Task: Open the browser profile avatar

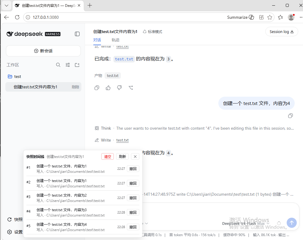Action: [291, 17]
